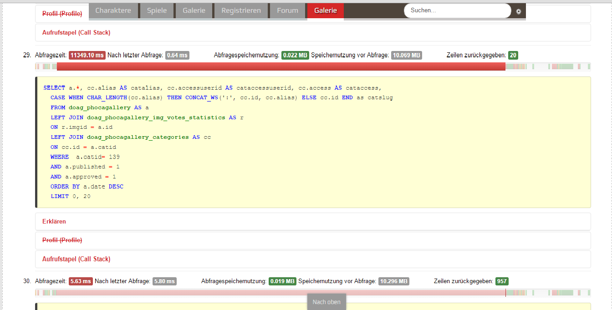Image resolution: width=612 pixels, height=310 pixels.
Task: Open the Charaktere navigation tab
Action: tap(113, 10)
